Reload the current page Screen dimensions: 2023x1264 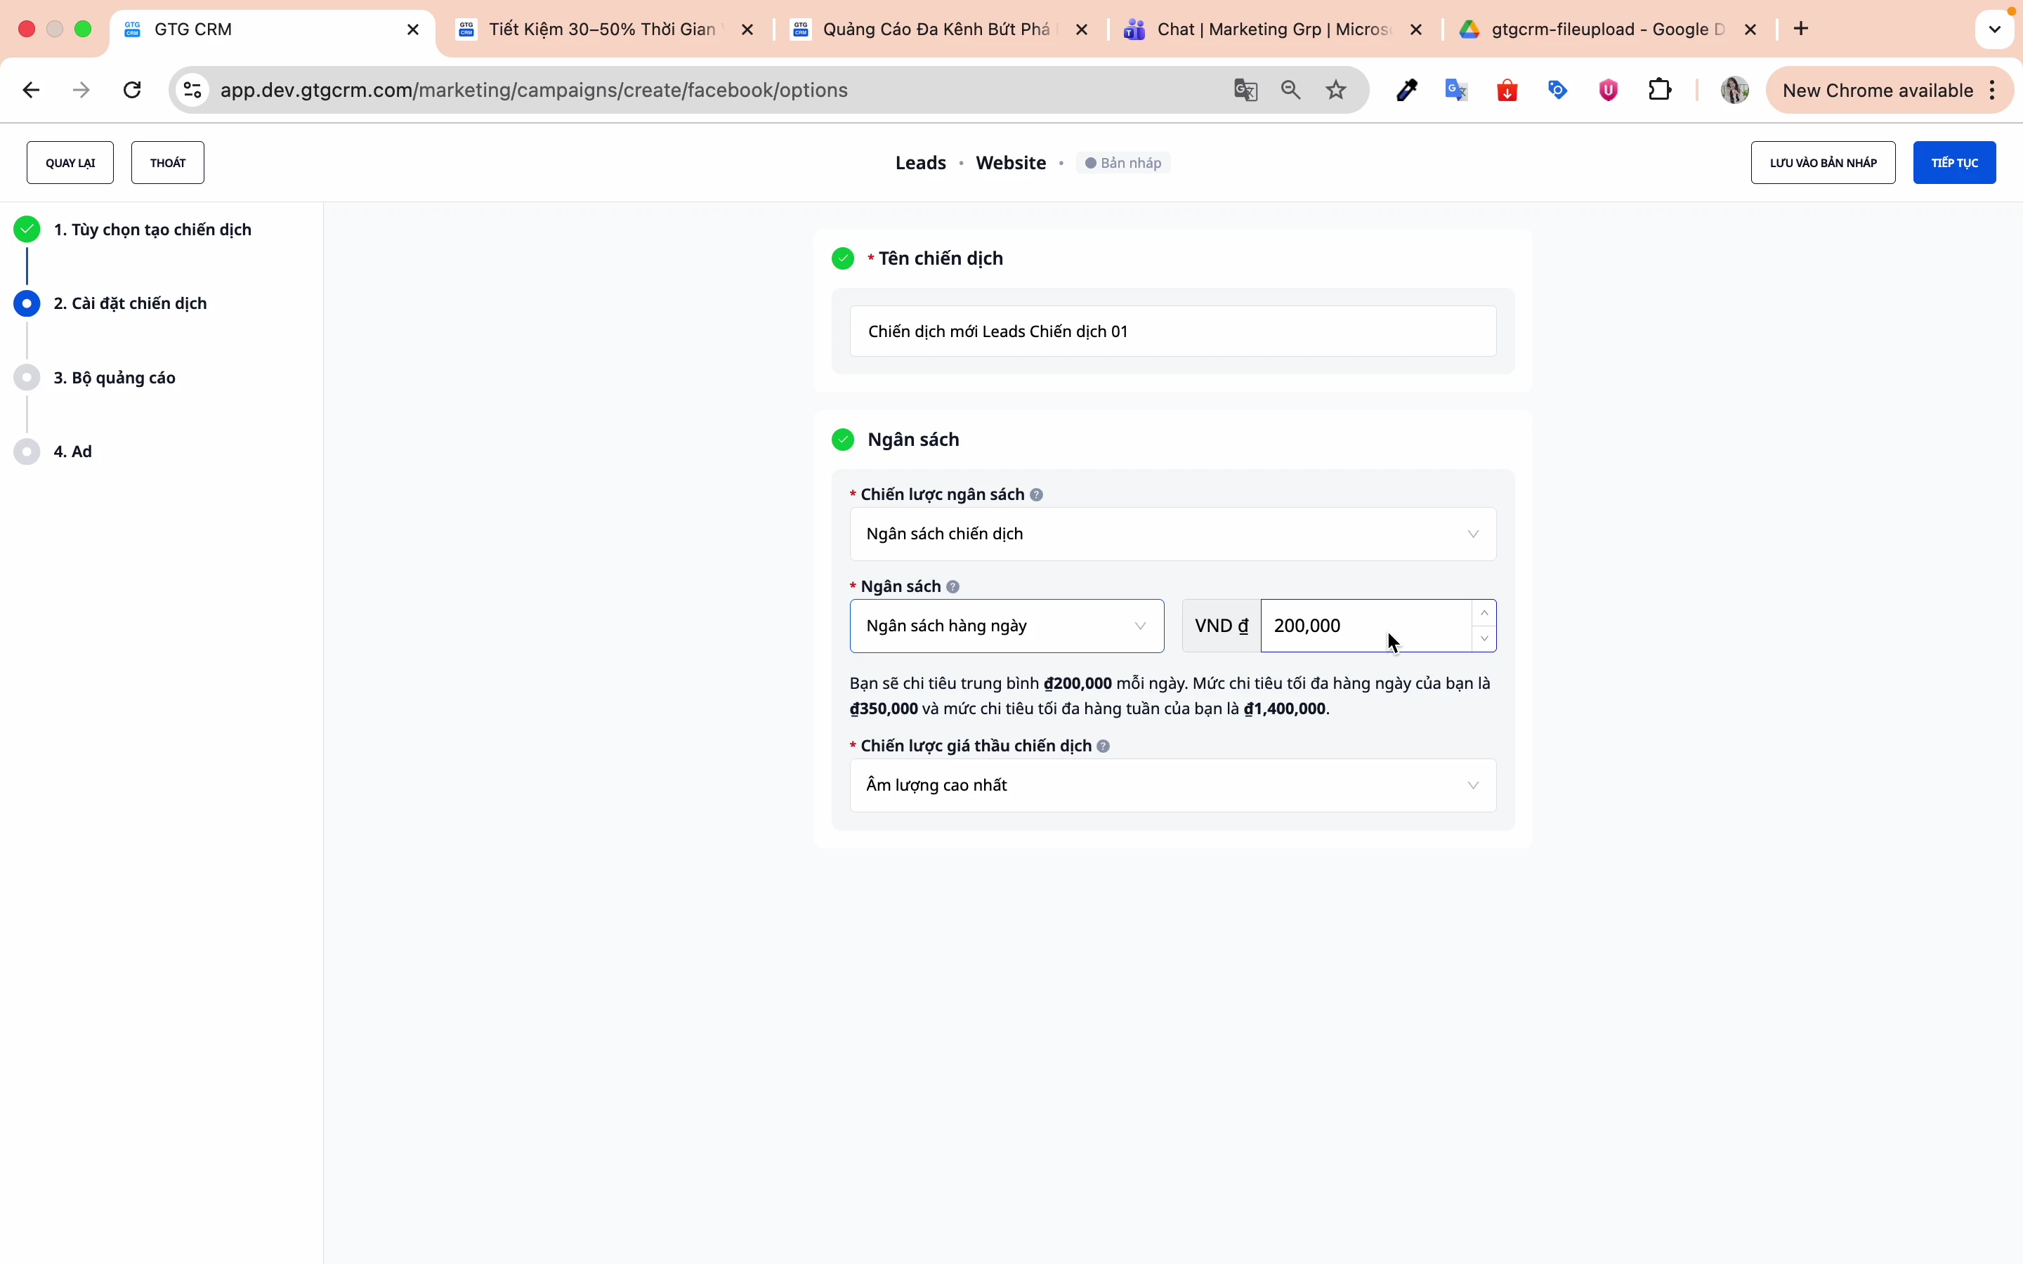[x=132, y=91]
